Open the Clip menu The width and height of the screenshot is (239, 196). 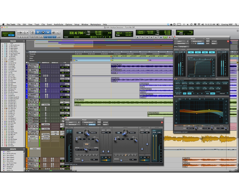pyautogui.click(x=43, y=24)
